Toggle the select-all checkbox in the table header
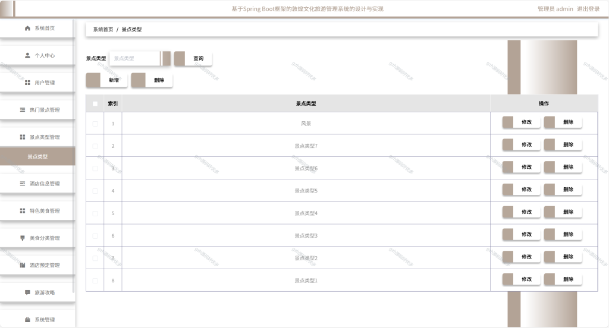 tap(95, 103)
